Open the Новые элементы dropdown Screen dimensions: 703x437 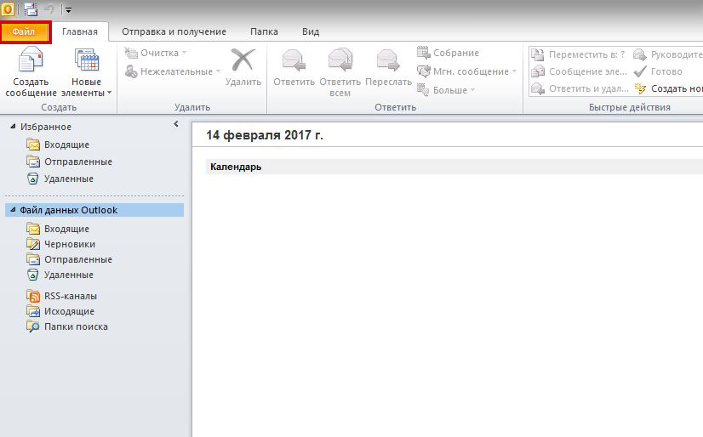(x=87, y=74)
